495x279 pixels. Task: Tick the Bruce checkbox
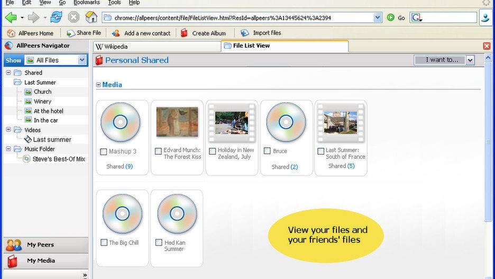(x=267, y=151)
